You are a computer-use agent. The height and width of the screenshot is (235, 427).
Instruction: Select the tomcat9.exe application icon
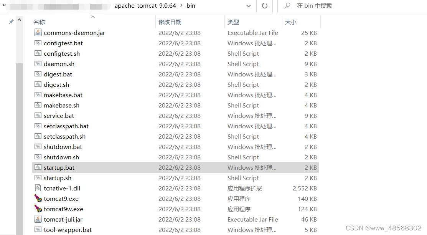[x=38, y=199]
